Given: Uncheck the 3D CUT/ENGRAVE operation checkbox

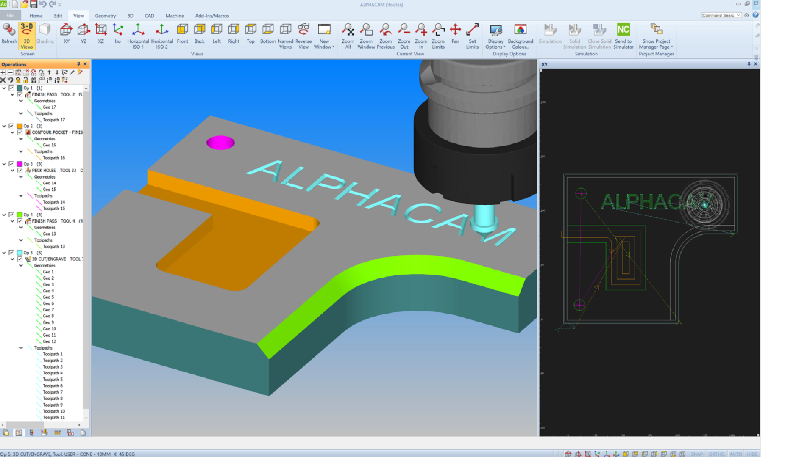Looking at the screenshot, I should pyautogui.click(x=20, y=259).
